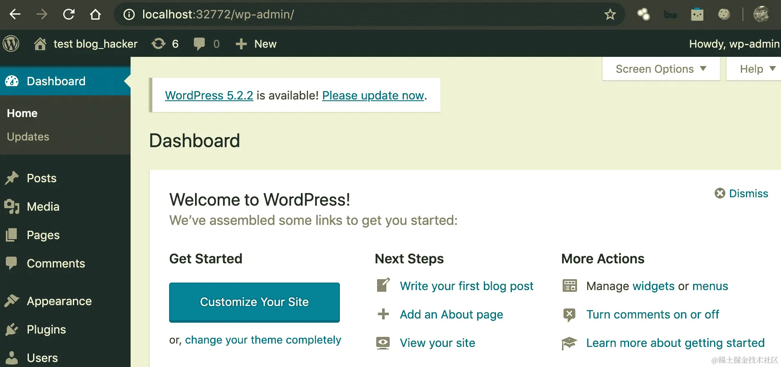The height and width of the screenshot is (367, 781).
Task: Open the first browser extension icon
Action: [x=643, y=15]
